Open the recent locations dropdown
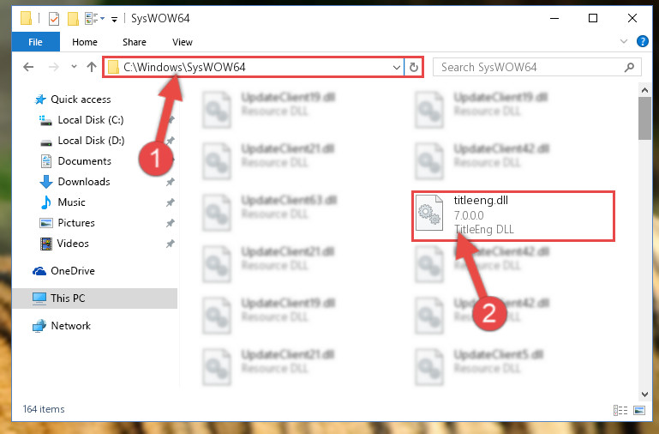 pos(74,66)
